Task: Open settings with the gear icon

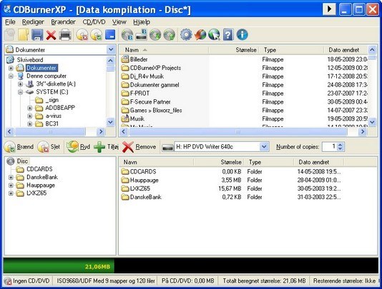Action: pos(186,35)
